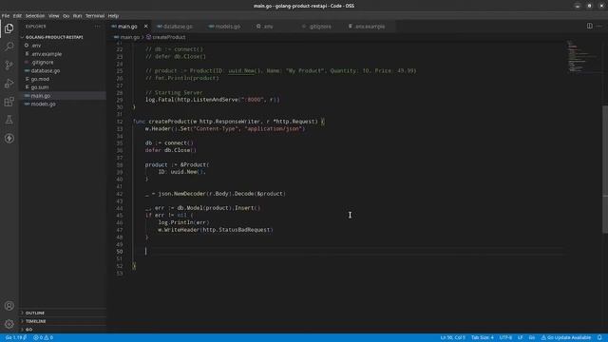The width and height of the screenshot is (608, 342).
Task: Click the errors and warnings status indicator
Action: tap(43, 338)
